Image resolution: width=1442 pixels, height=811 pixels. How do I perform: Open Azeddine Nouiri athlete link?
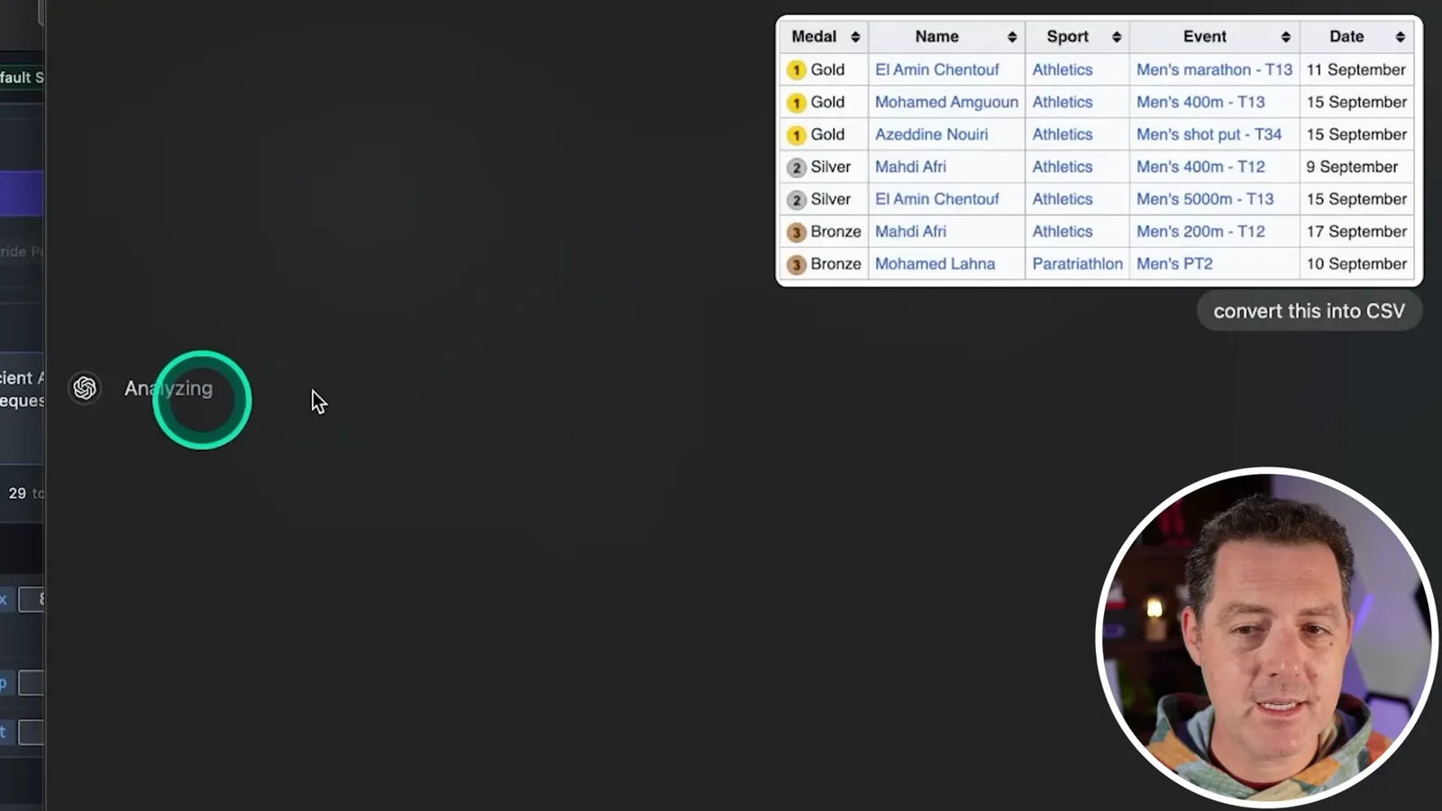[931, 134]
